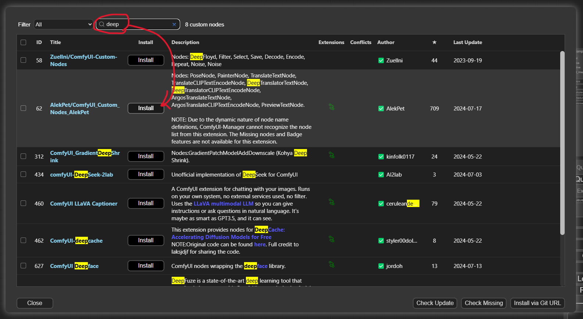Follow the 'here' link in deepcache description

pyautogui.click(x=260, y=244)
